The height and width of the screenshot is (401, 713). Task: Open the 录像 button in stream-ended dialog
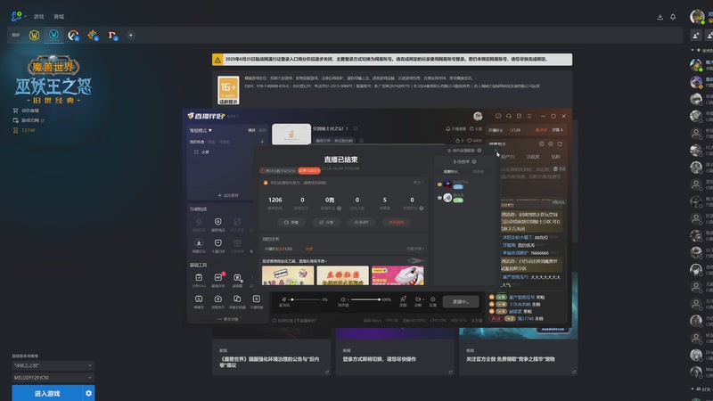[x=291, y=222]
